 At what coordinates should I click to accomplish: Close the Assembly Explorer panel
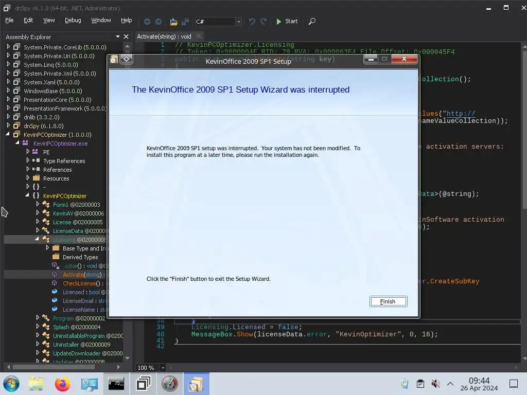pyautogui.click(x=126, y=37)
